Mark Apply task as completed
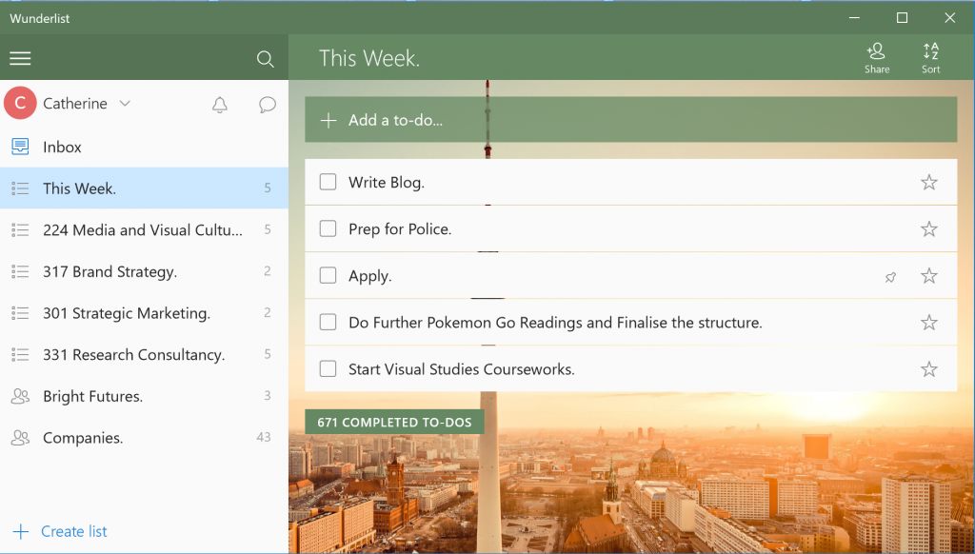The height and width of the screenshot is (554, 975). click(x=328, y=276)
